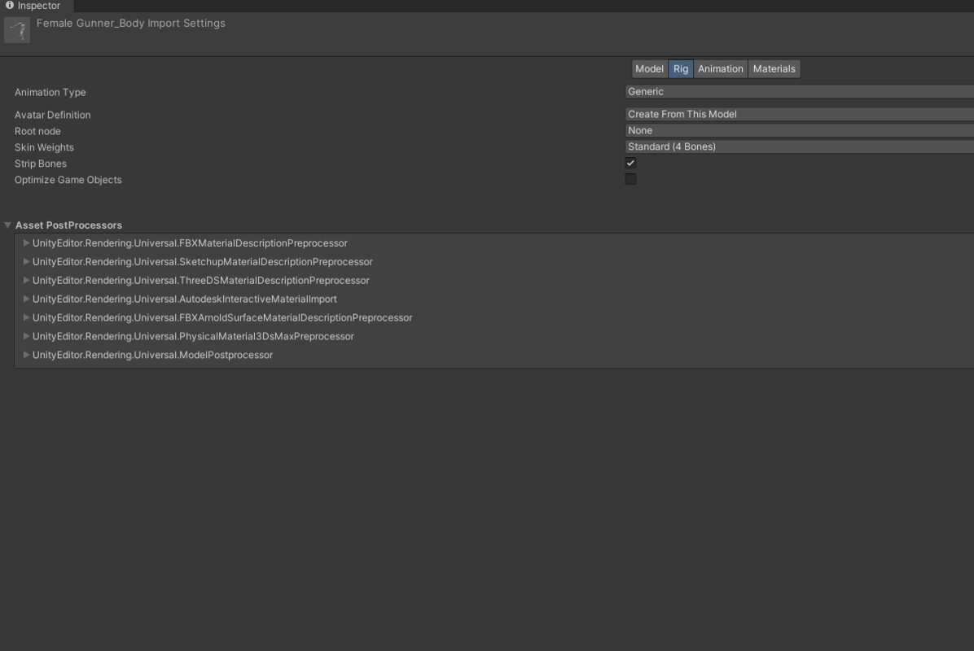Switch to the Animation tab
This screenshot has width=974, height=651.
720,69
